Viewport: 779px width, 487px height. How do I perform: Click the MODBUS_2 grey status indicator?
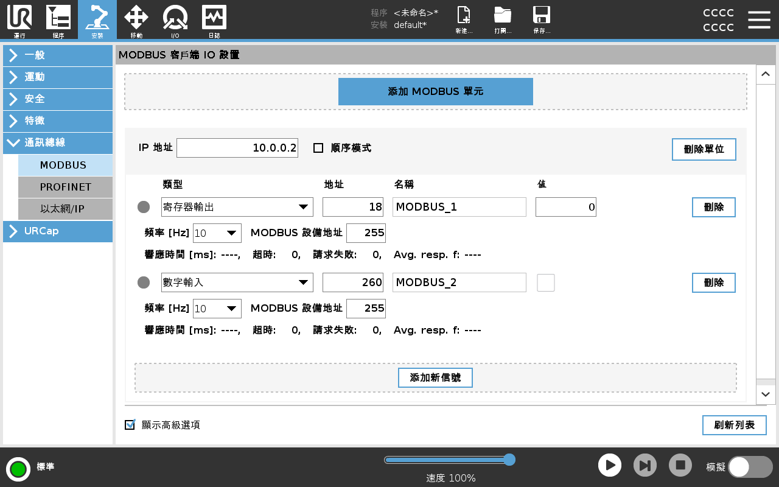click(144, 282)
